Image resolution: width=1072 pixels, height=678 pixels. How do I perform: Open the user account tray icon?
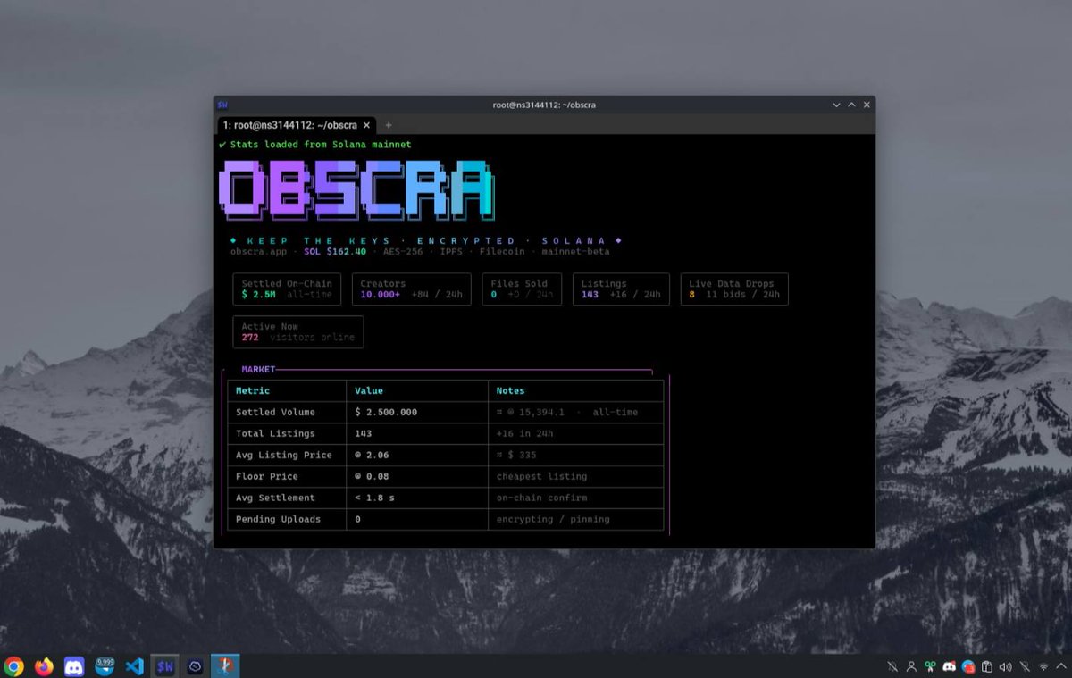click(x=911, y=666)
